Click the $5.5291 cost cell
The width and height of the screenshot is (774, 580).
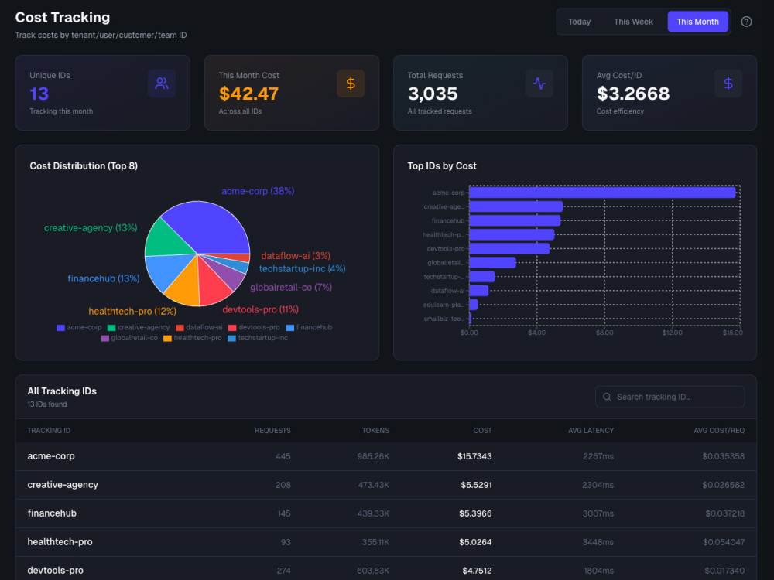coord(476,485)
